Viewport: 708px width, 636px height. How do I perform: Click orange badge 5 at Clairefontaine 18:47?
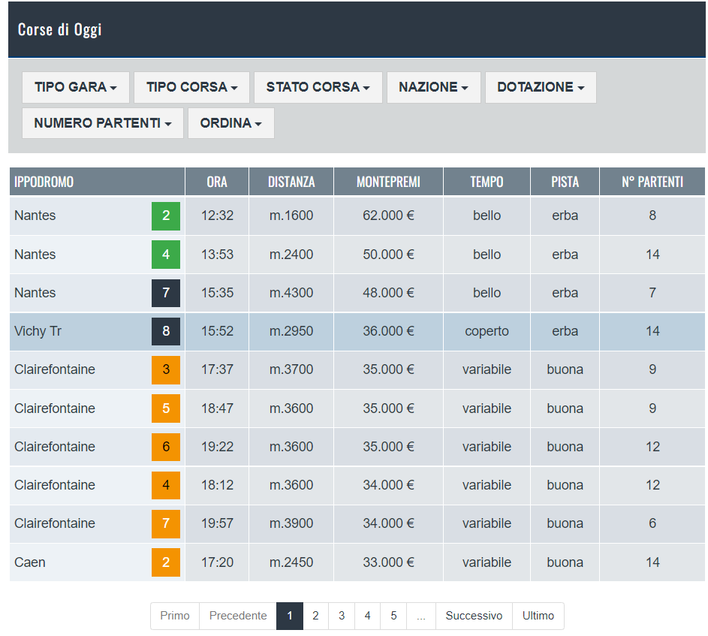(166, 408)
